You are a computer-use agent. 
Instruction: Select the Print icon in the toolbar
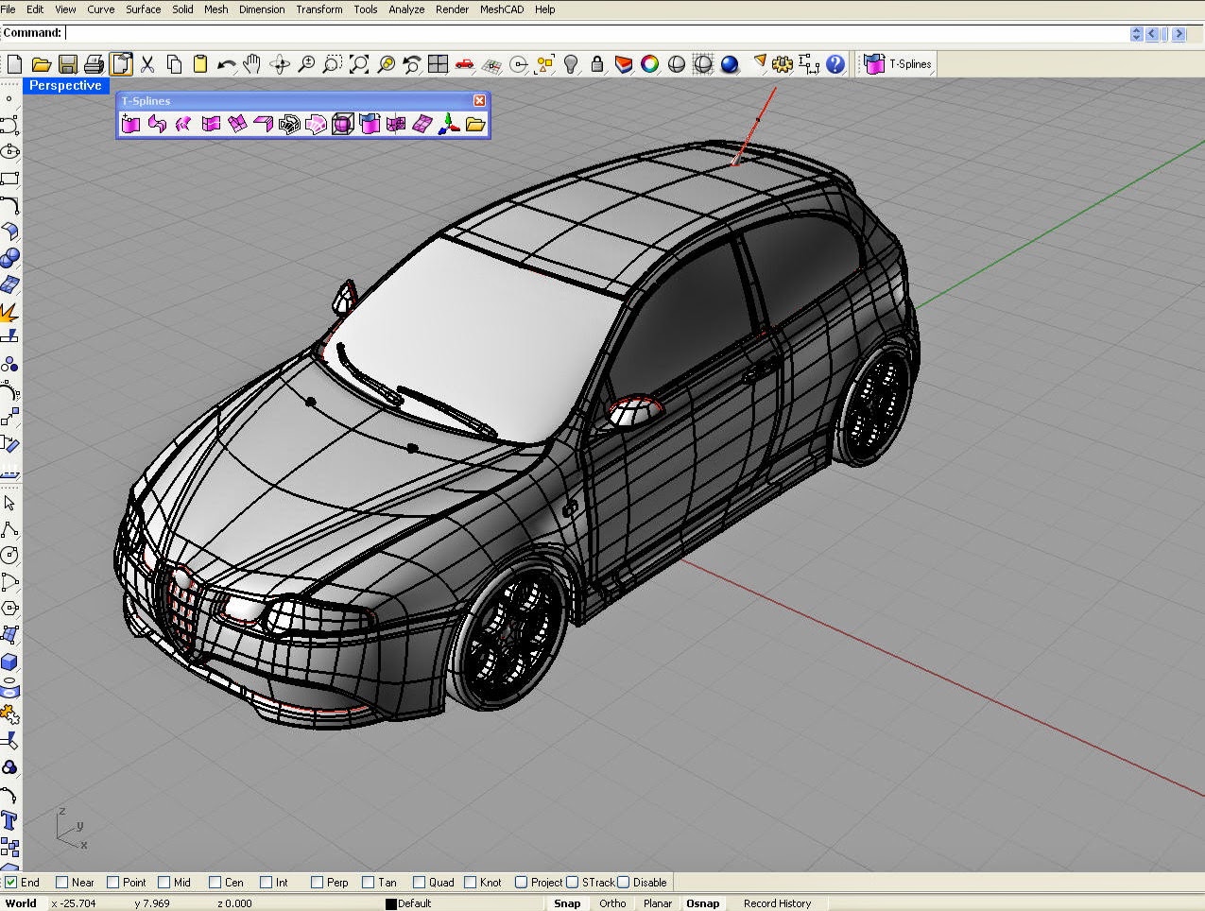tap(94, 64)
